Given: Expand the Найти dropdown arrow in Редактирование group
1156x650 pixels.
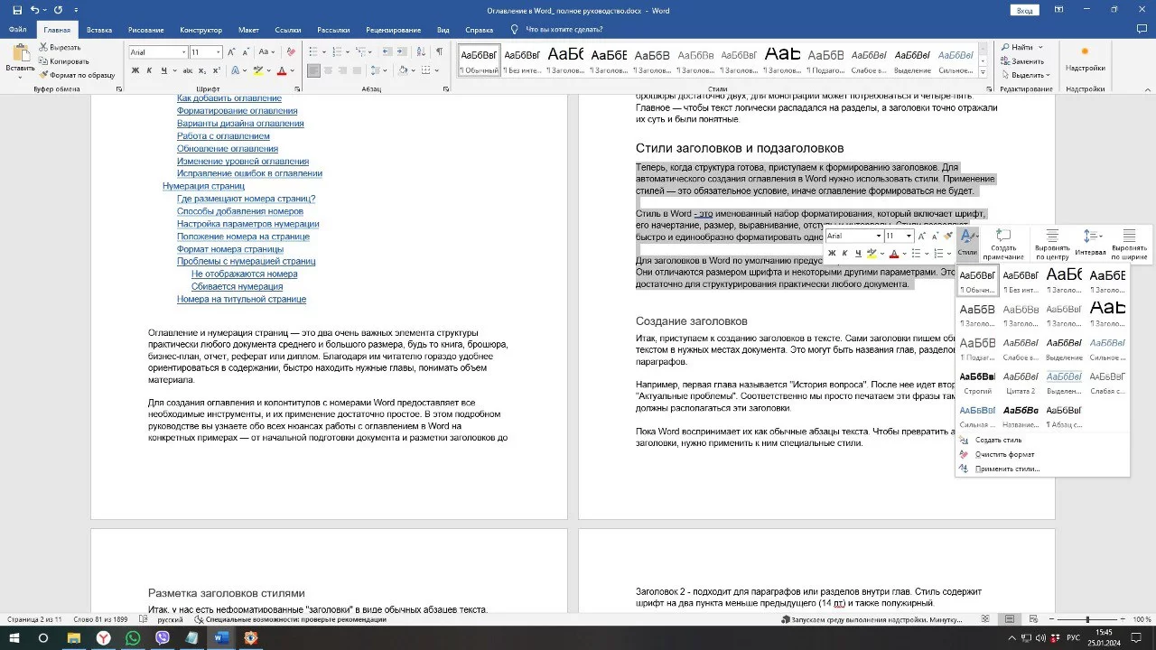Looking at the screenshot, I should click(1040, 47).
